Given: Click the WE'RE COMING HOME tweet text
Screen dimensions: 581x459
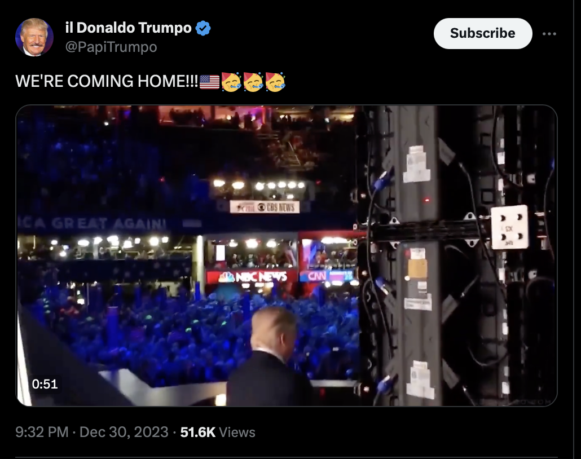Looking at the screenshot, I should tap(107, 81).
